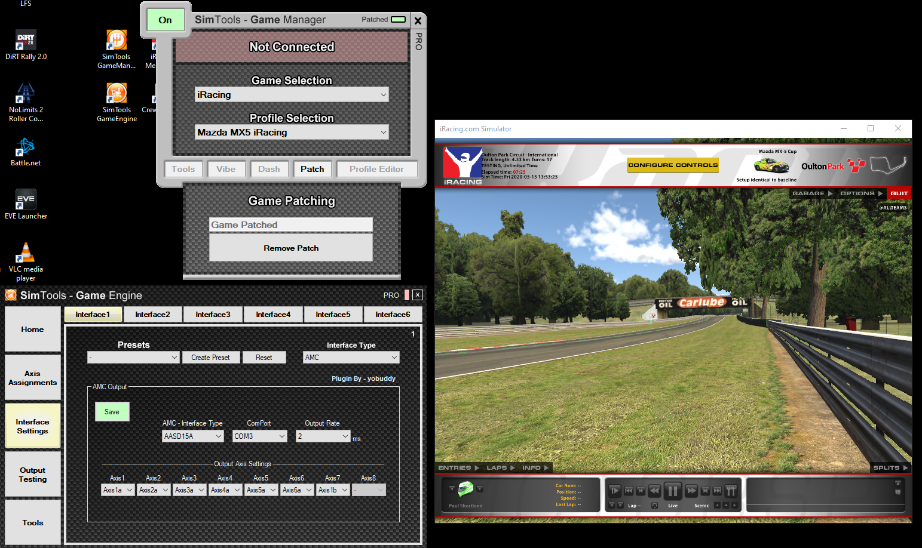Open the DiRT Rally 2.0 desktop icon
This screenshot has height=548, width=922.
click(x=26, y=45)
